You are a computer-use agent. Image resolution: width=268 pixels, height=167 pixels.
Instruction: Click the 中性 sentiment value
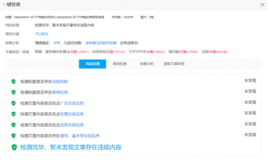(57, 43)
